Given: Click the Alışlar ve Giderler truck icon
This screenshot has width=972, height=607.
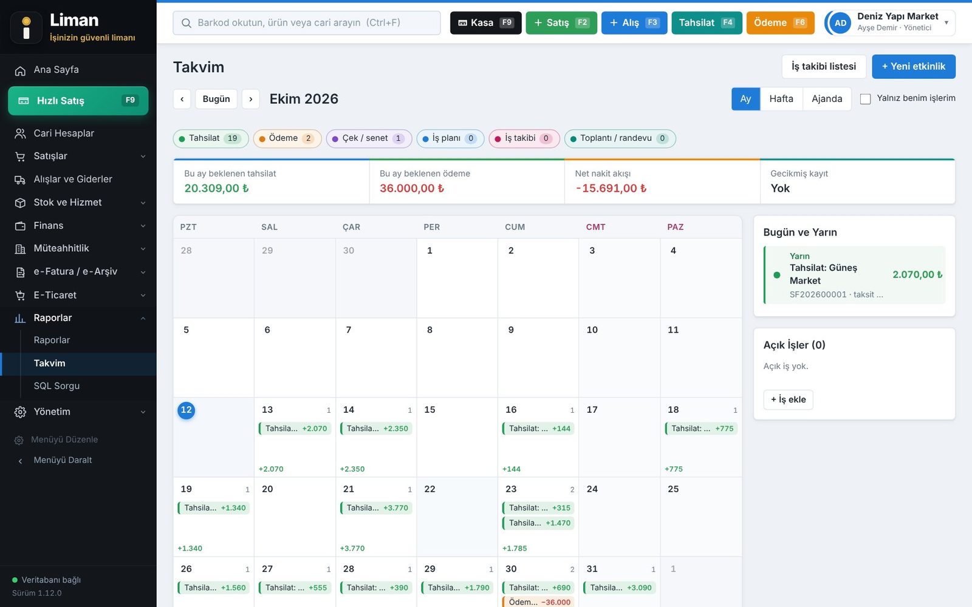Looking at the screenshot, I should click(20, 180).
